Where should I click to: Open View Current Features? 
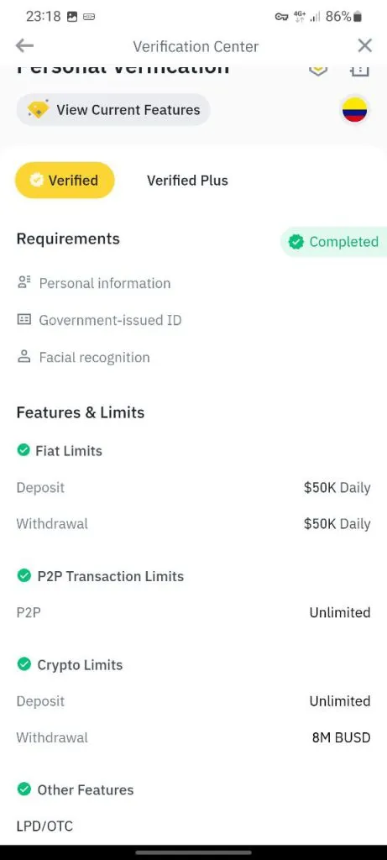tap(113, 110)
